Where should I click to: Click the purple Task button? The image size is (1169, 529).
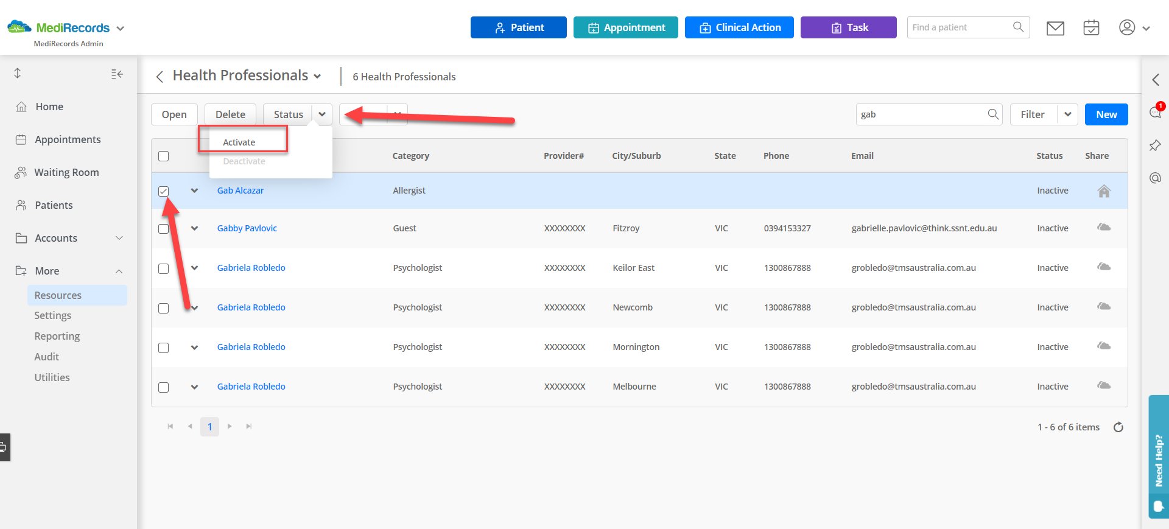tap(849, 27)
